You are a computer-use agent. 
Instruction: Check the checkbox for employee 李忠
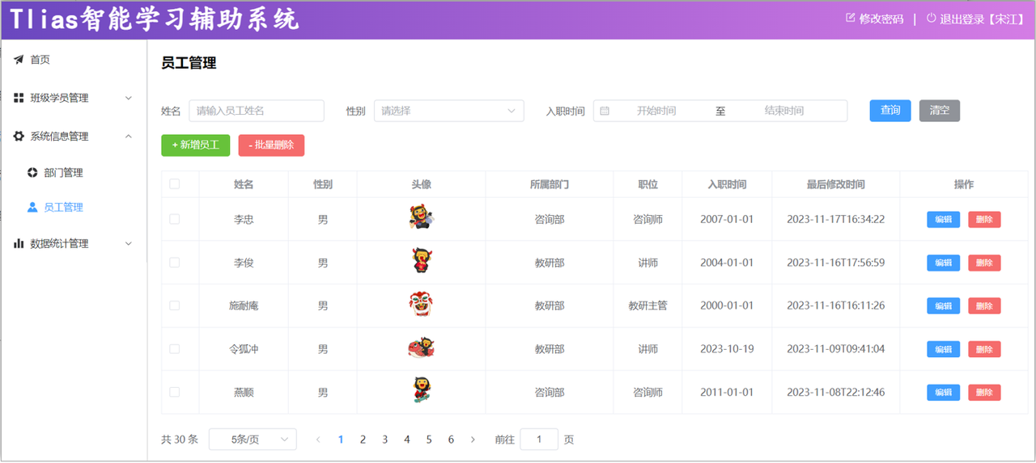[174, 219]
